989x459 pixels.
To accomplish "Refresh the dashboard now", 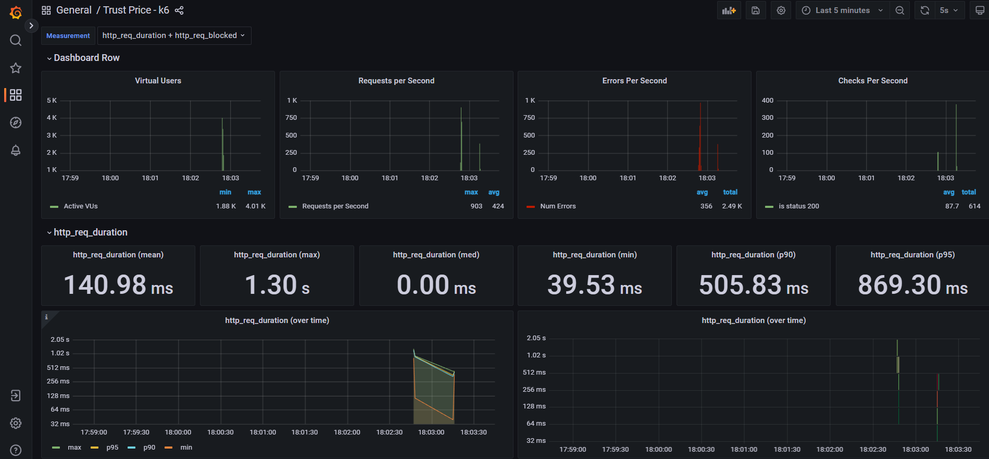I will click(x=925, y=10).
